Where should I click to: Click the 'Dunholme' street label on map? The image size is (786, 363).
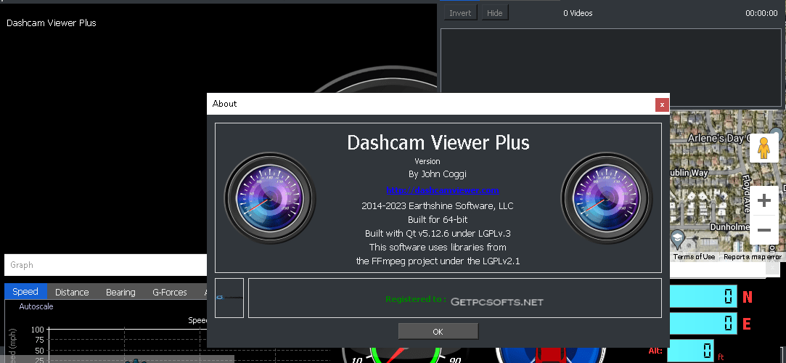[729, 227]
